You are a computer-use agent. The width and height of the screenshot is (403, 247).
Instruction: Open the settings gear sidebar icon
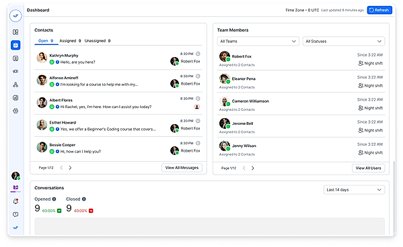coord(15,111)
